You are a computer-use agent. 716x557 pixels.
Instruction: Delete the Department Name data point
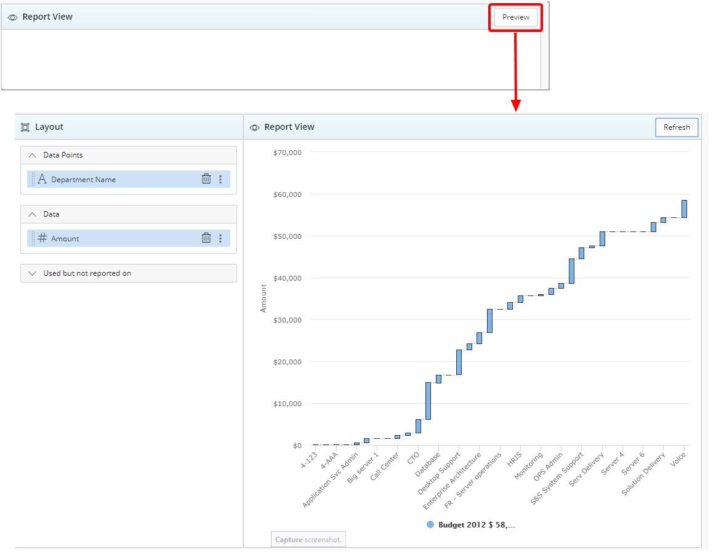pyautogui.click(x=206, y=179)
